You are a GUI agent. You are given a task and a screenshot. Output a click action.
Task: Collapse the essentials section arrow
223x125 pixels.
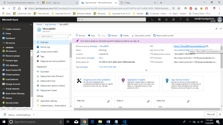pos(146,70)
